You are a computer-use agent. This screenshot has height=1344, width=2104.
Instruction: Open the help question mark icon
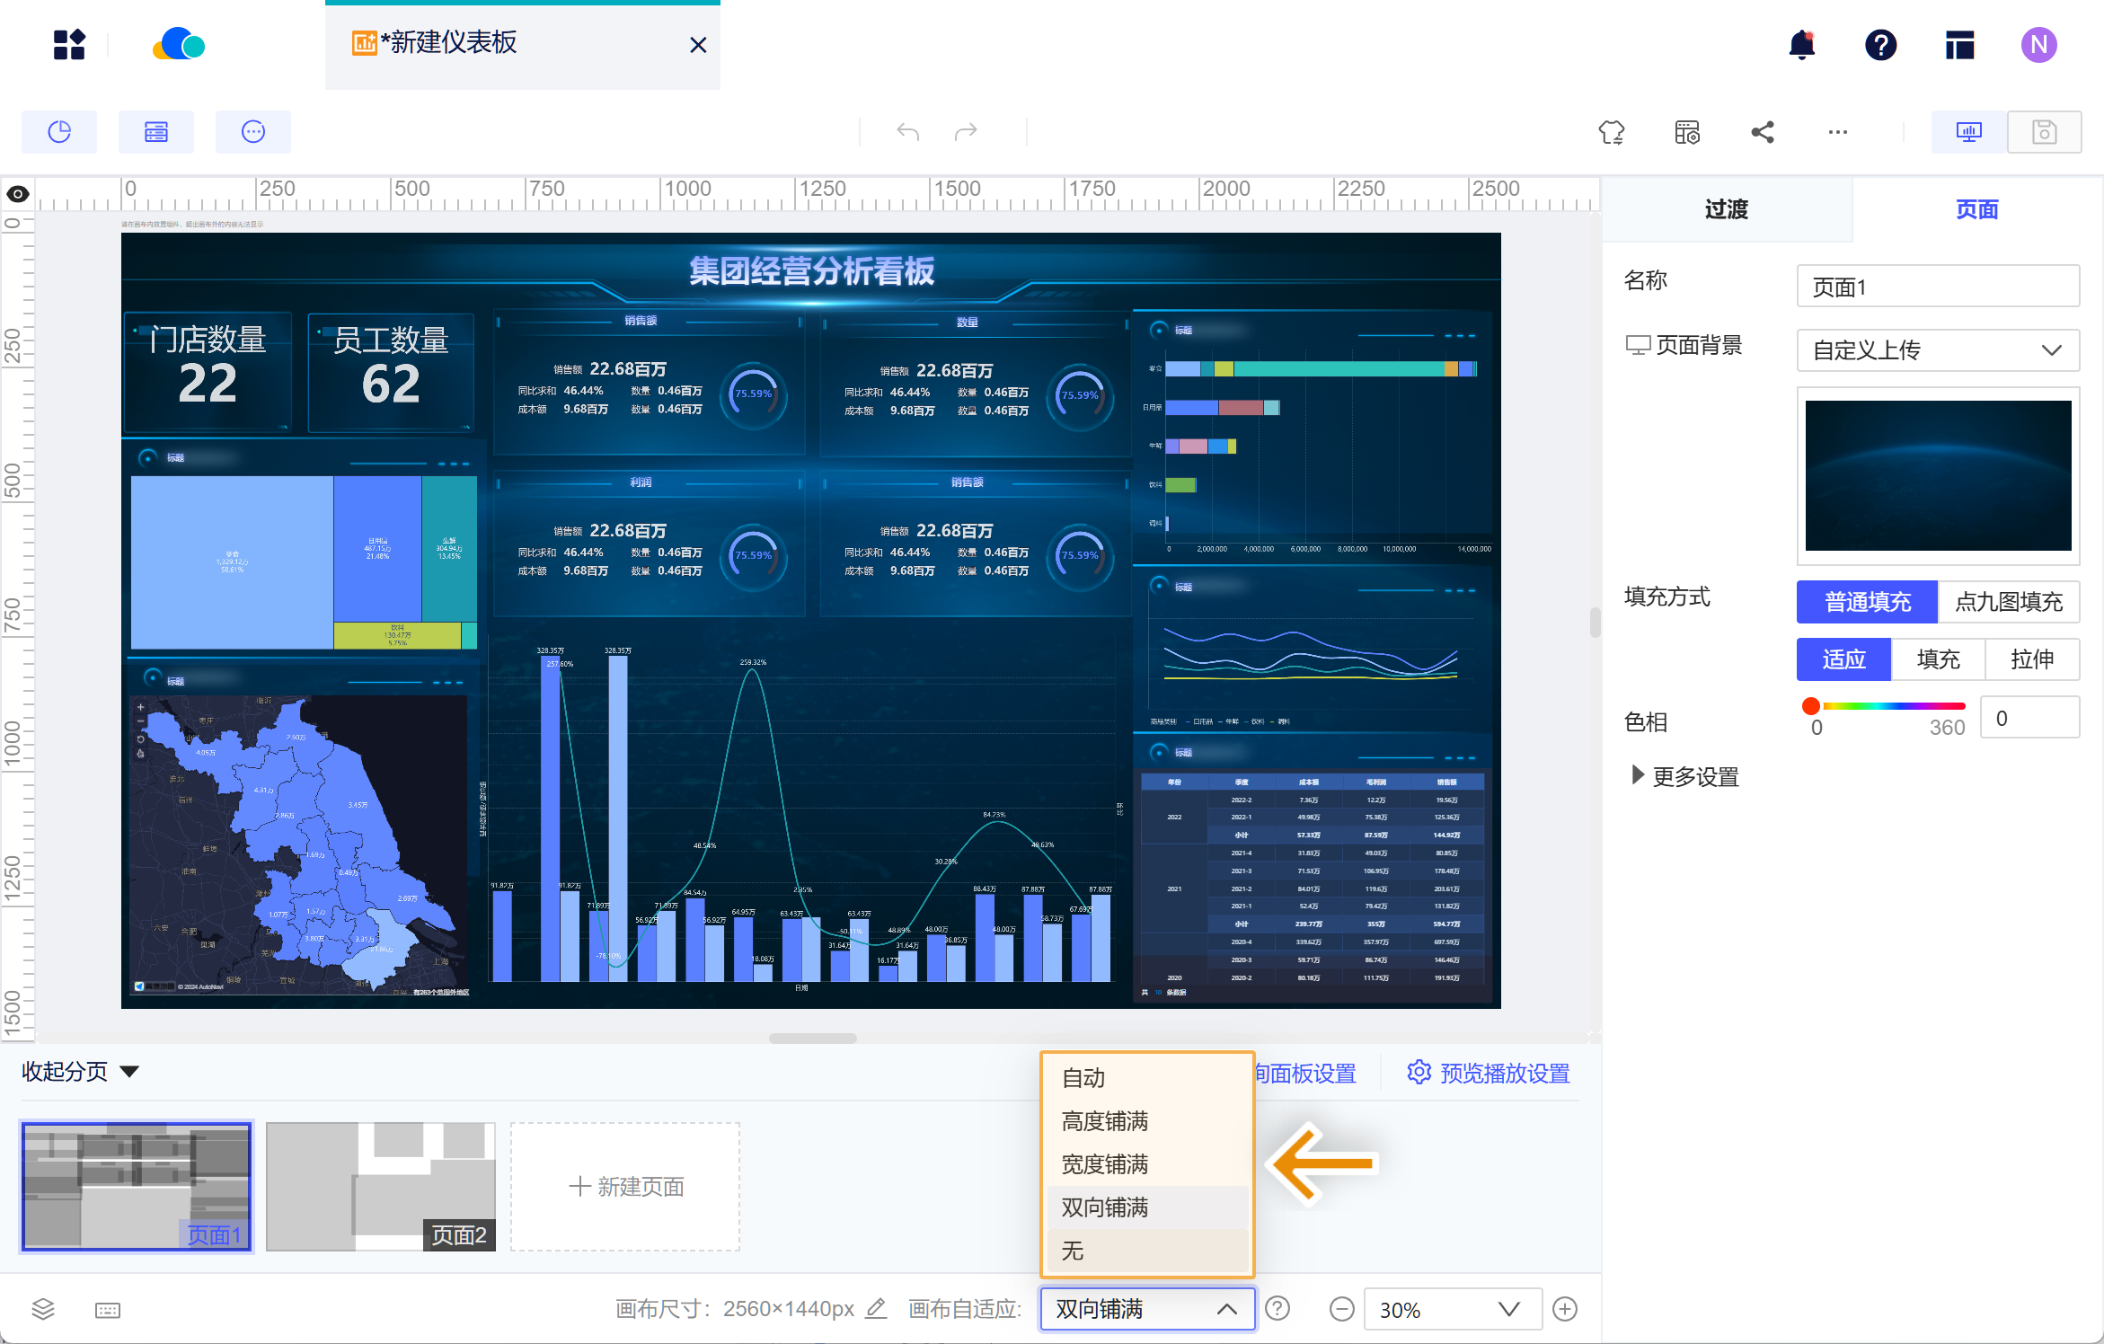point(1880,44)
